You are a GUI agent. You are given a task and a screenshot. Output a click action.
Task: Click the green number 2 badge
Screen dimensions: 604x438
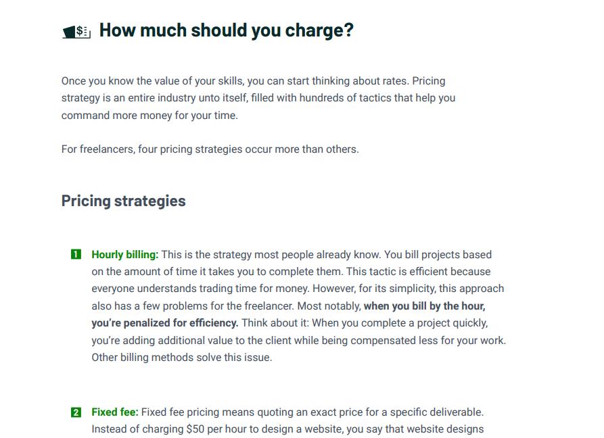pyautogui.click(x=76, y=412)
